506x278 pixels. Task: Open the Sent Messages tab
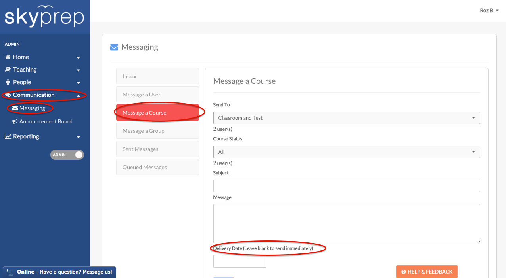click(x=157, y=149)
